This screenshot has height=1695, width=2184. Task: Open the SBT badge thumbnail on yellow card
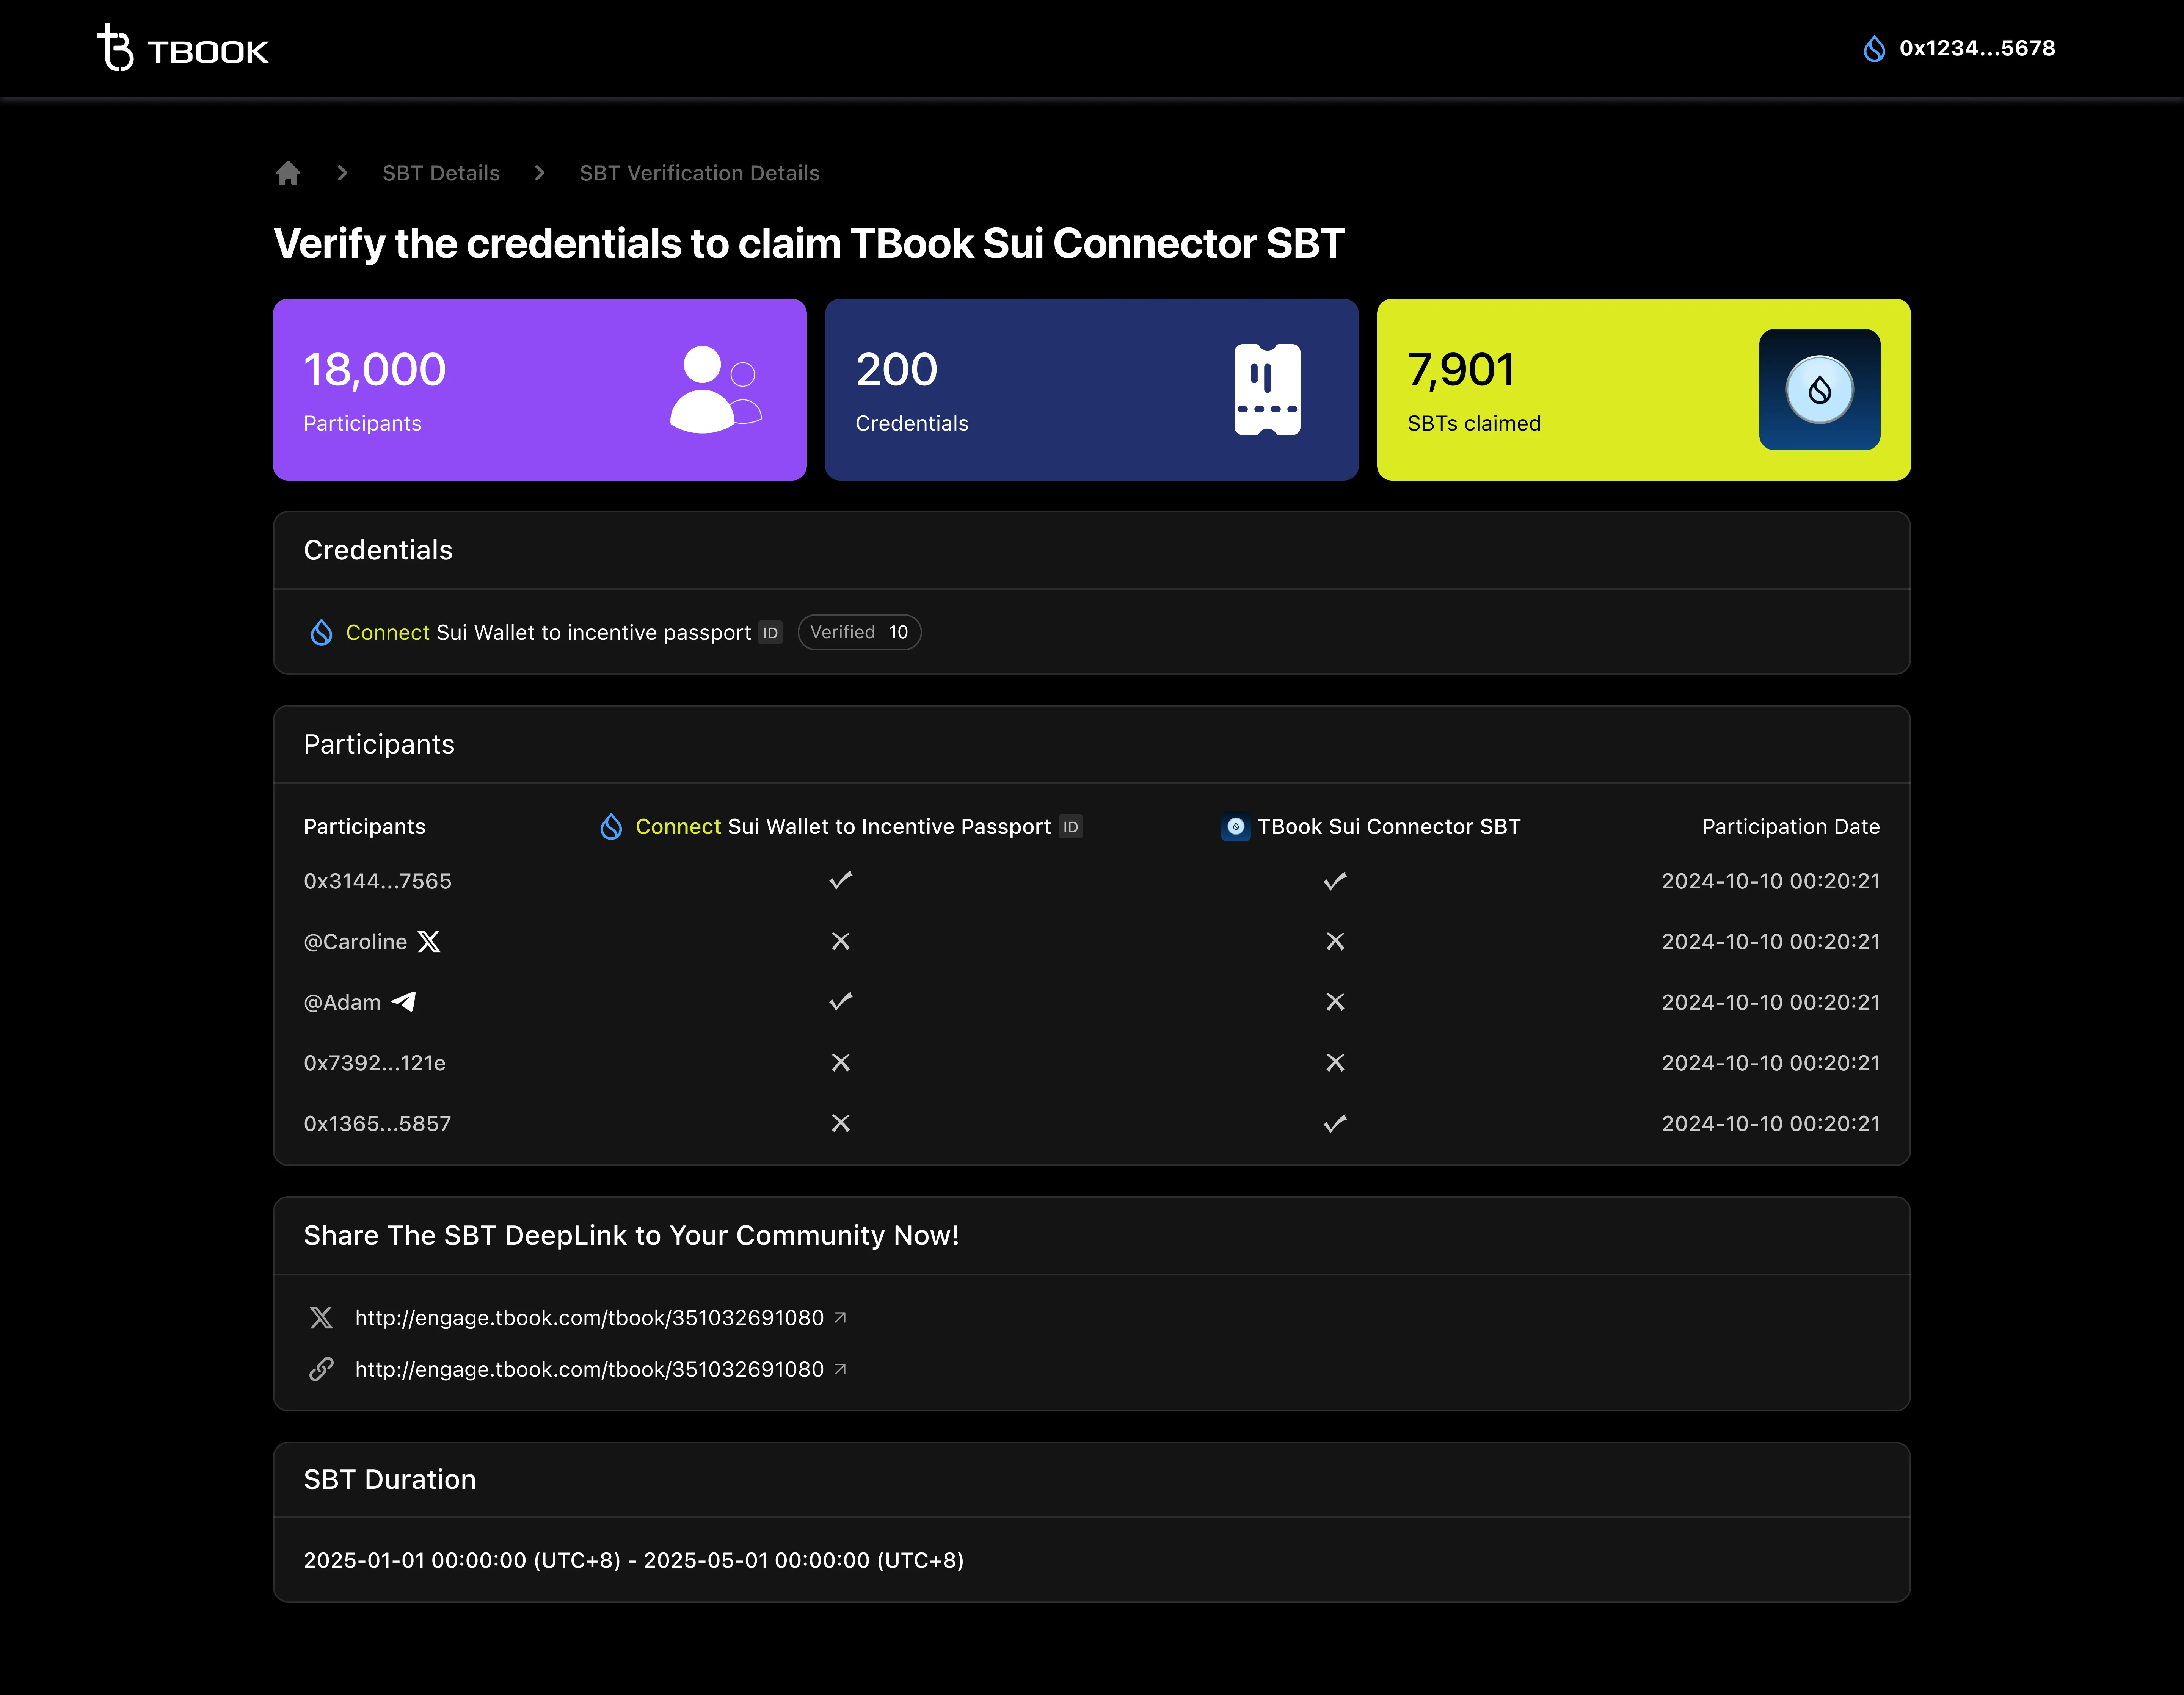(1818, 390)
